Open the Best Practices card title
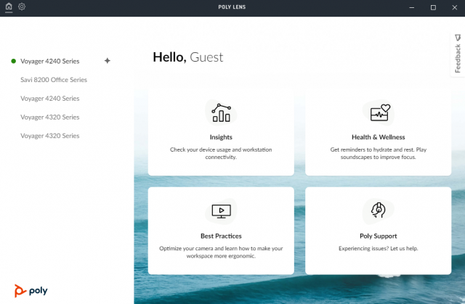The width and height of the screenshot is (465, 304). coord(221,236)
